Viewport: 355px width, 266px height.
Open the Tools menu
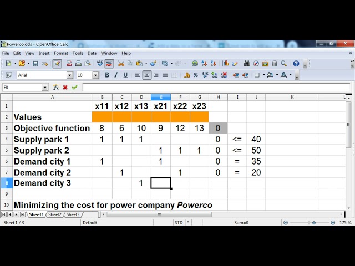(x=78, y=53)
